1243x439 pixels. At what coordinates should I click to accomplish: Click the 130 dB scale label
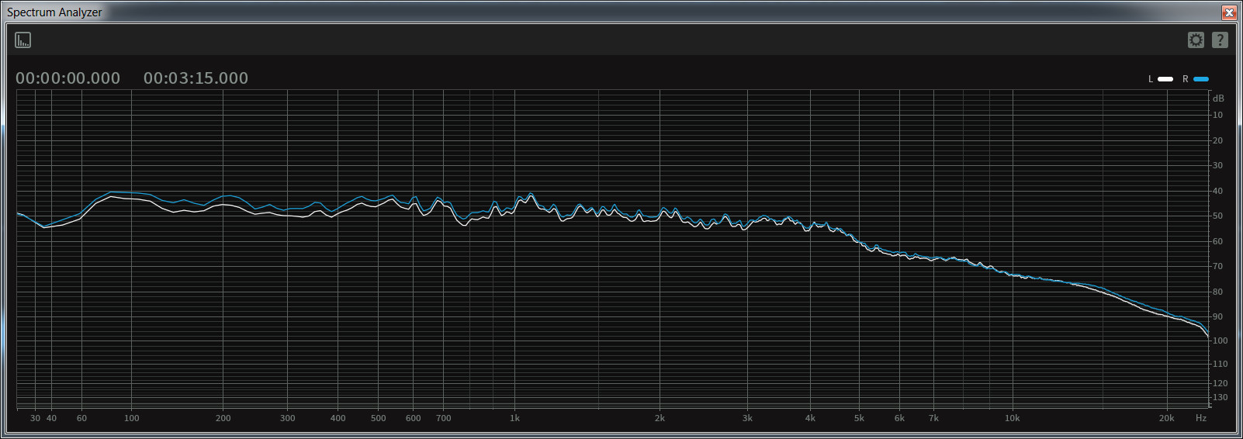click(1220, 397)
